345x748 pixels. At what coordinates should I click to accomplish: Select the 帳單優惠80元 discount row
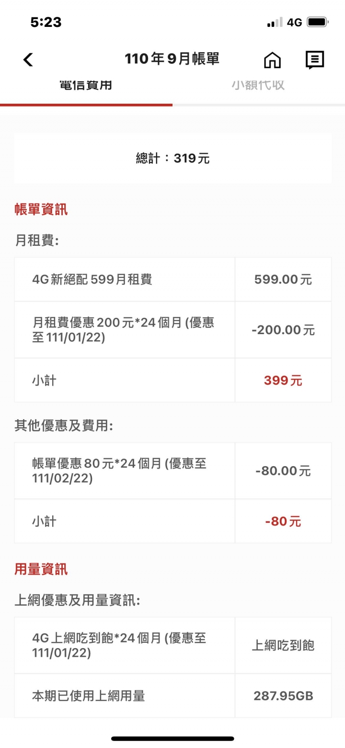[x=172, y=471]
